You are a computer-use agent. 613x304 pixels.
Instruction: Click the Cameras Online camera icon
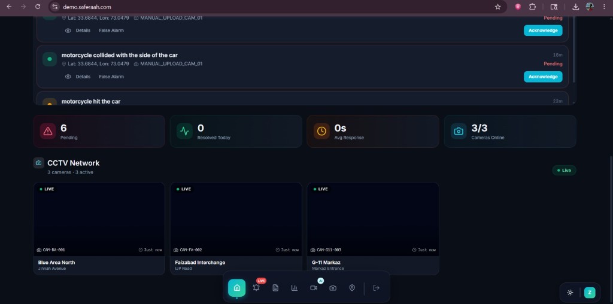(x=459, y=131)
